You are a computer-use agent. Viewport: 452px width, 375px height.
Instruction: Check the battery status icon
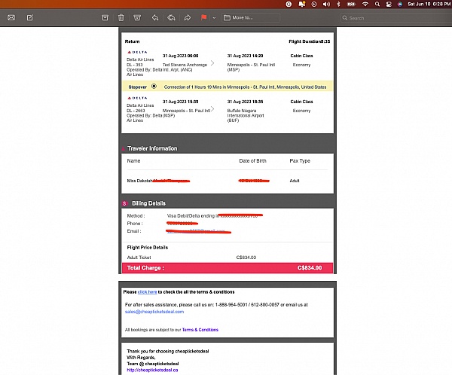tap(351, 4)
